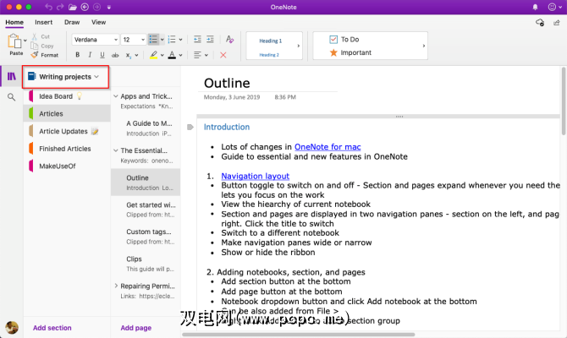The height and width of the screenshot is (338, 567).
Task: Open the Draw ribbon tab
Action: [72, 22]
